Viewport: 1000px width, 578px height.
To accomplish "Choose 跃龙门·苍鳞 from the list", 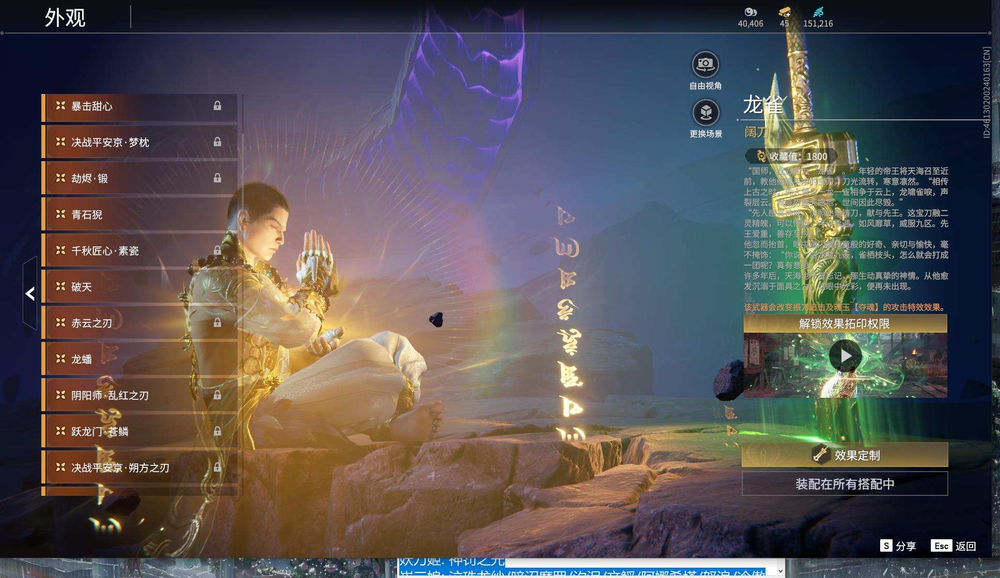I will (x=139, y=432).
